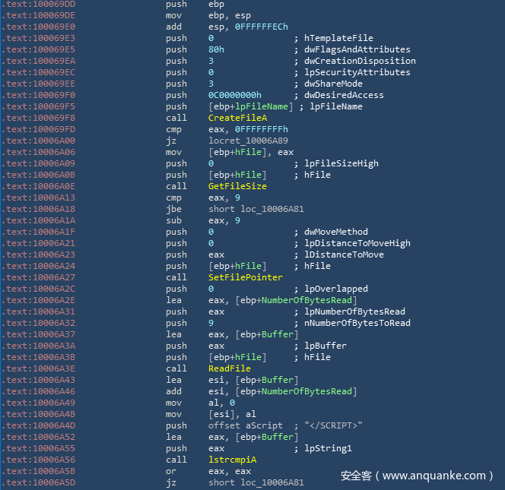Click the 0C0000000h dwDesiredAccess value
This screenshot has width=505, height=490.
point(234,95)
